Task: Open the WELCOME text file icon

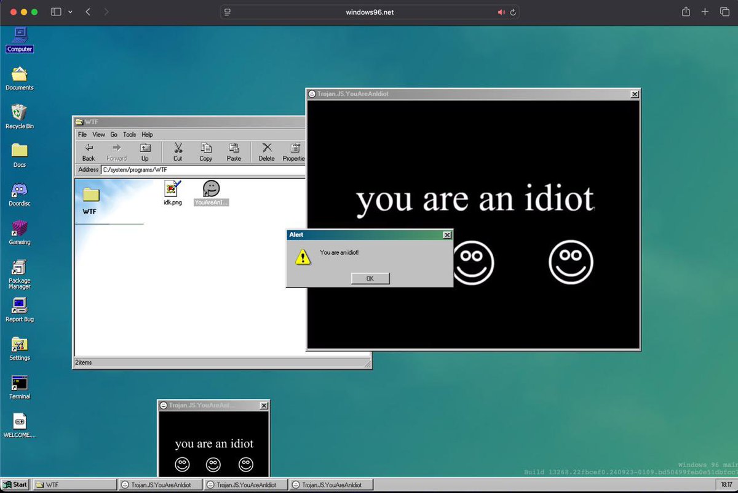Action: [x=20, y=426]
